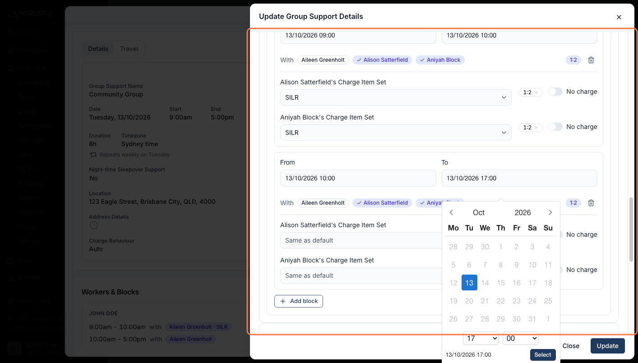Click the '123 Eagle Street' location text
638x363 pixels.
pos(152,202)
